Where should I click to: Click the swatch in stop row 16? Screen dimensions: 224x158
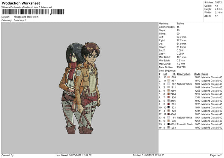tap(169, 127)
